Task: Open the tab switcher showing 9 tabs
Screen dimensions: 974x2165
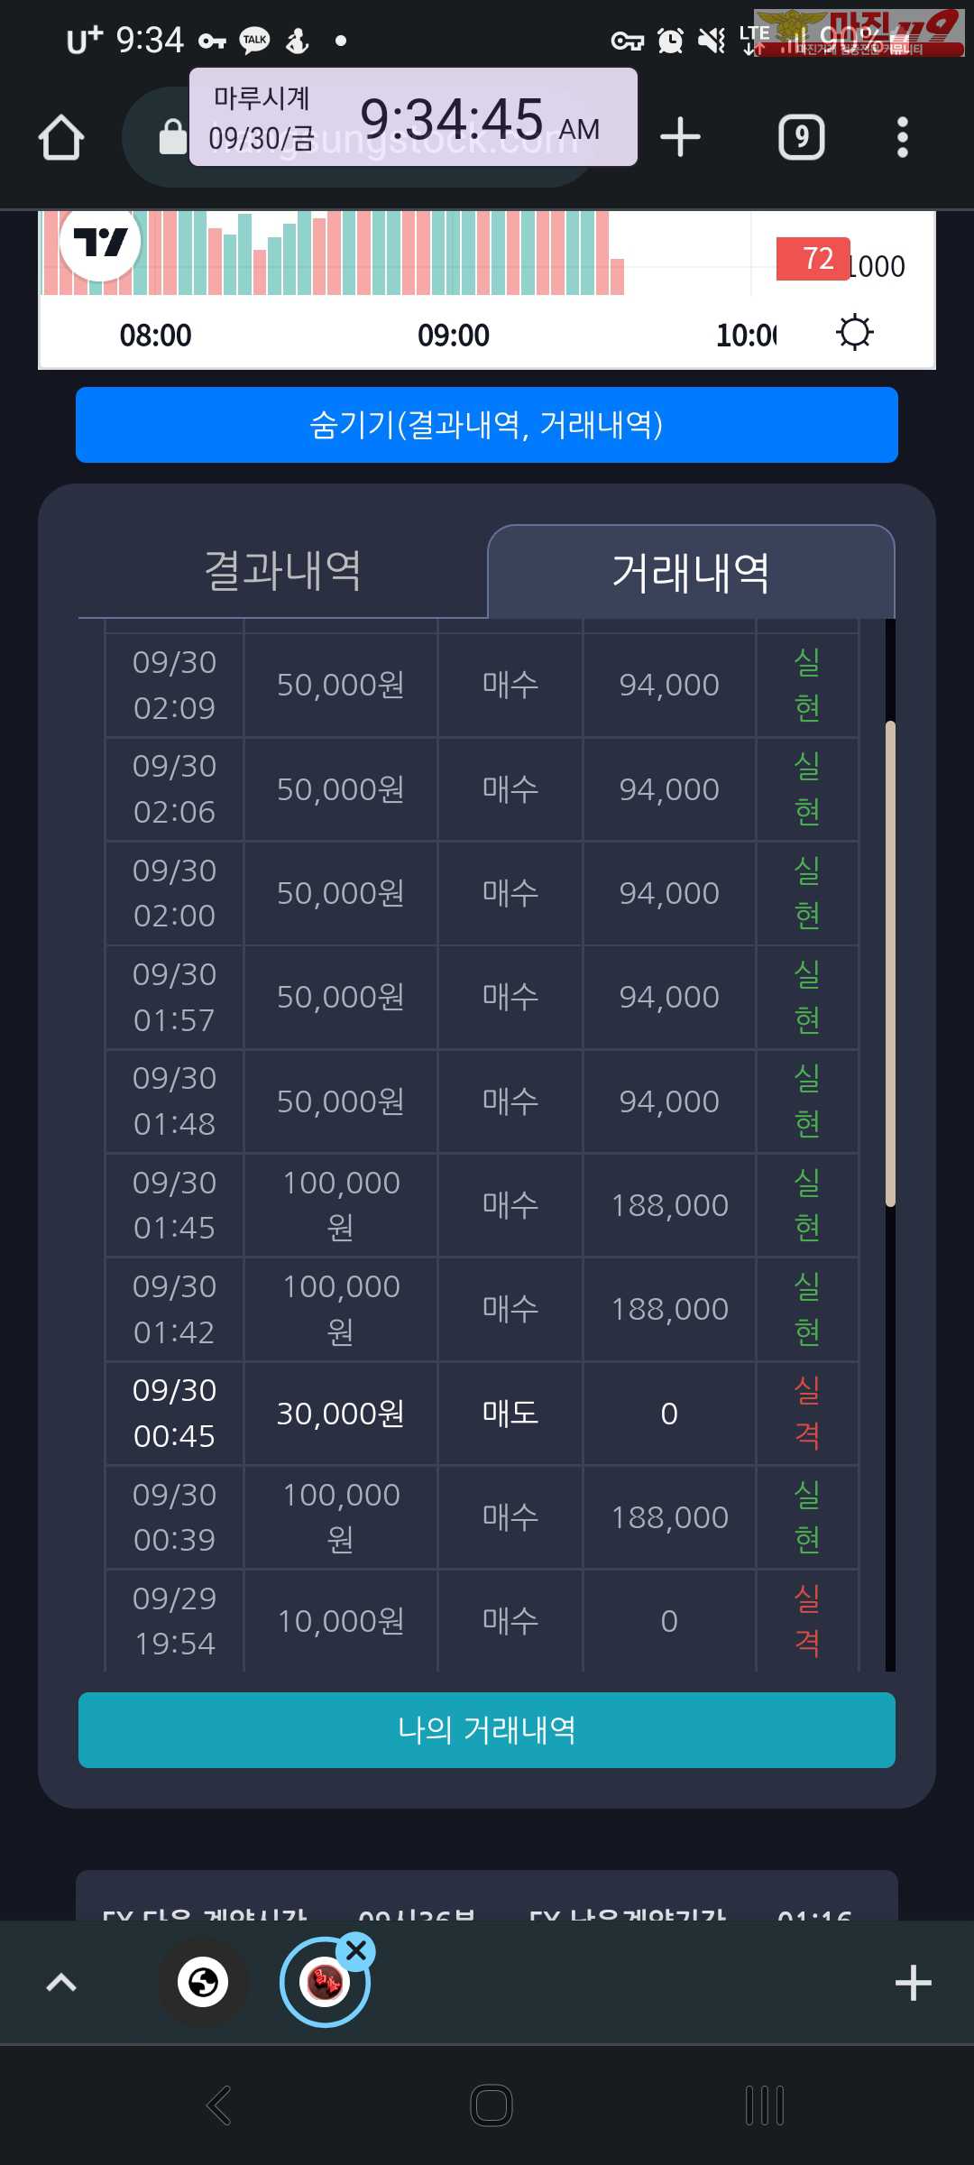Action: coord(802,137)
